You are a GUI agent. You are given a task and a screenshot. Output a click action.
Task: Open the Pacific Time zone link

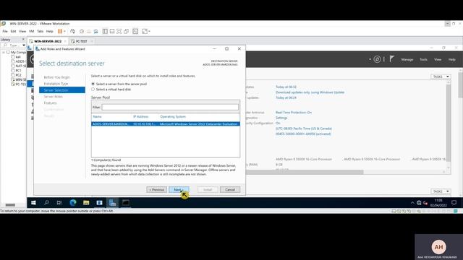(x=304, y=129)
